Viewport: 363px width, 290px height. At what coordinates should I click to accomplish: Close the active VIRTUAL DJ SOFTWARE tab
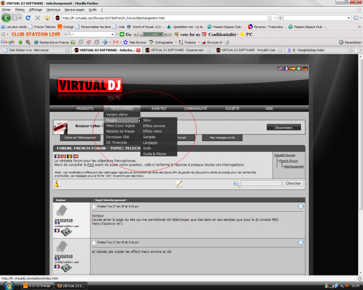pos(138,50)
